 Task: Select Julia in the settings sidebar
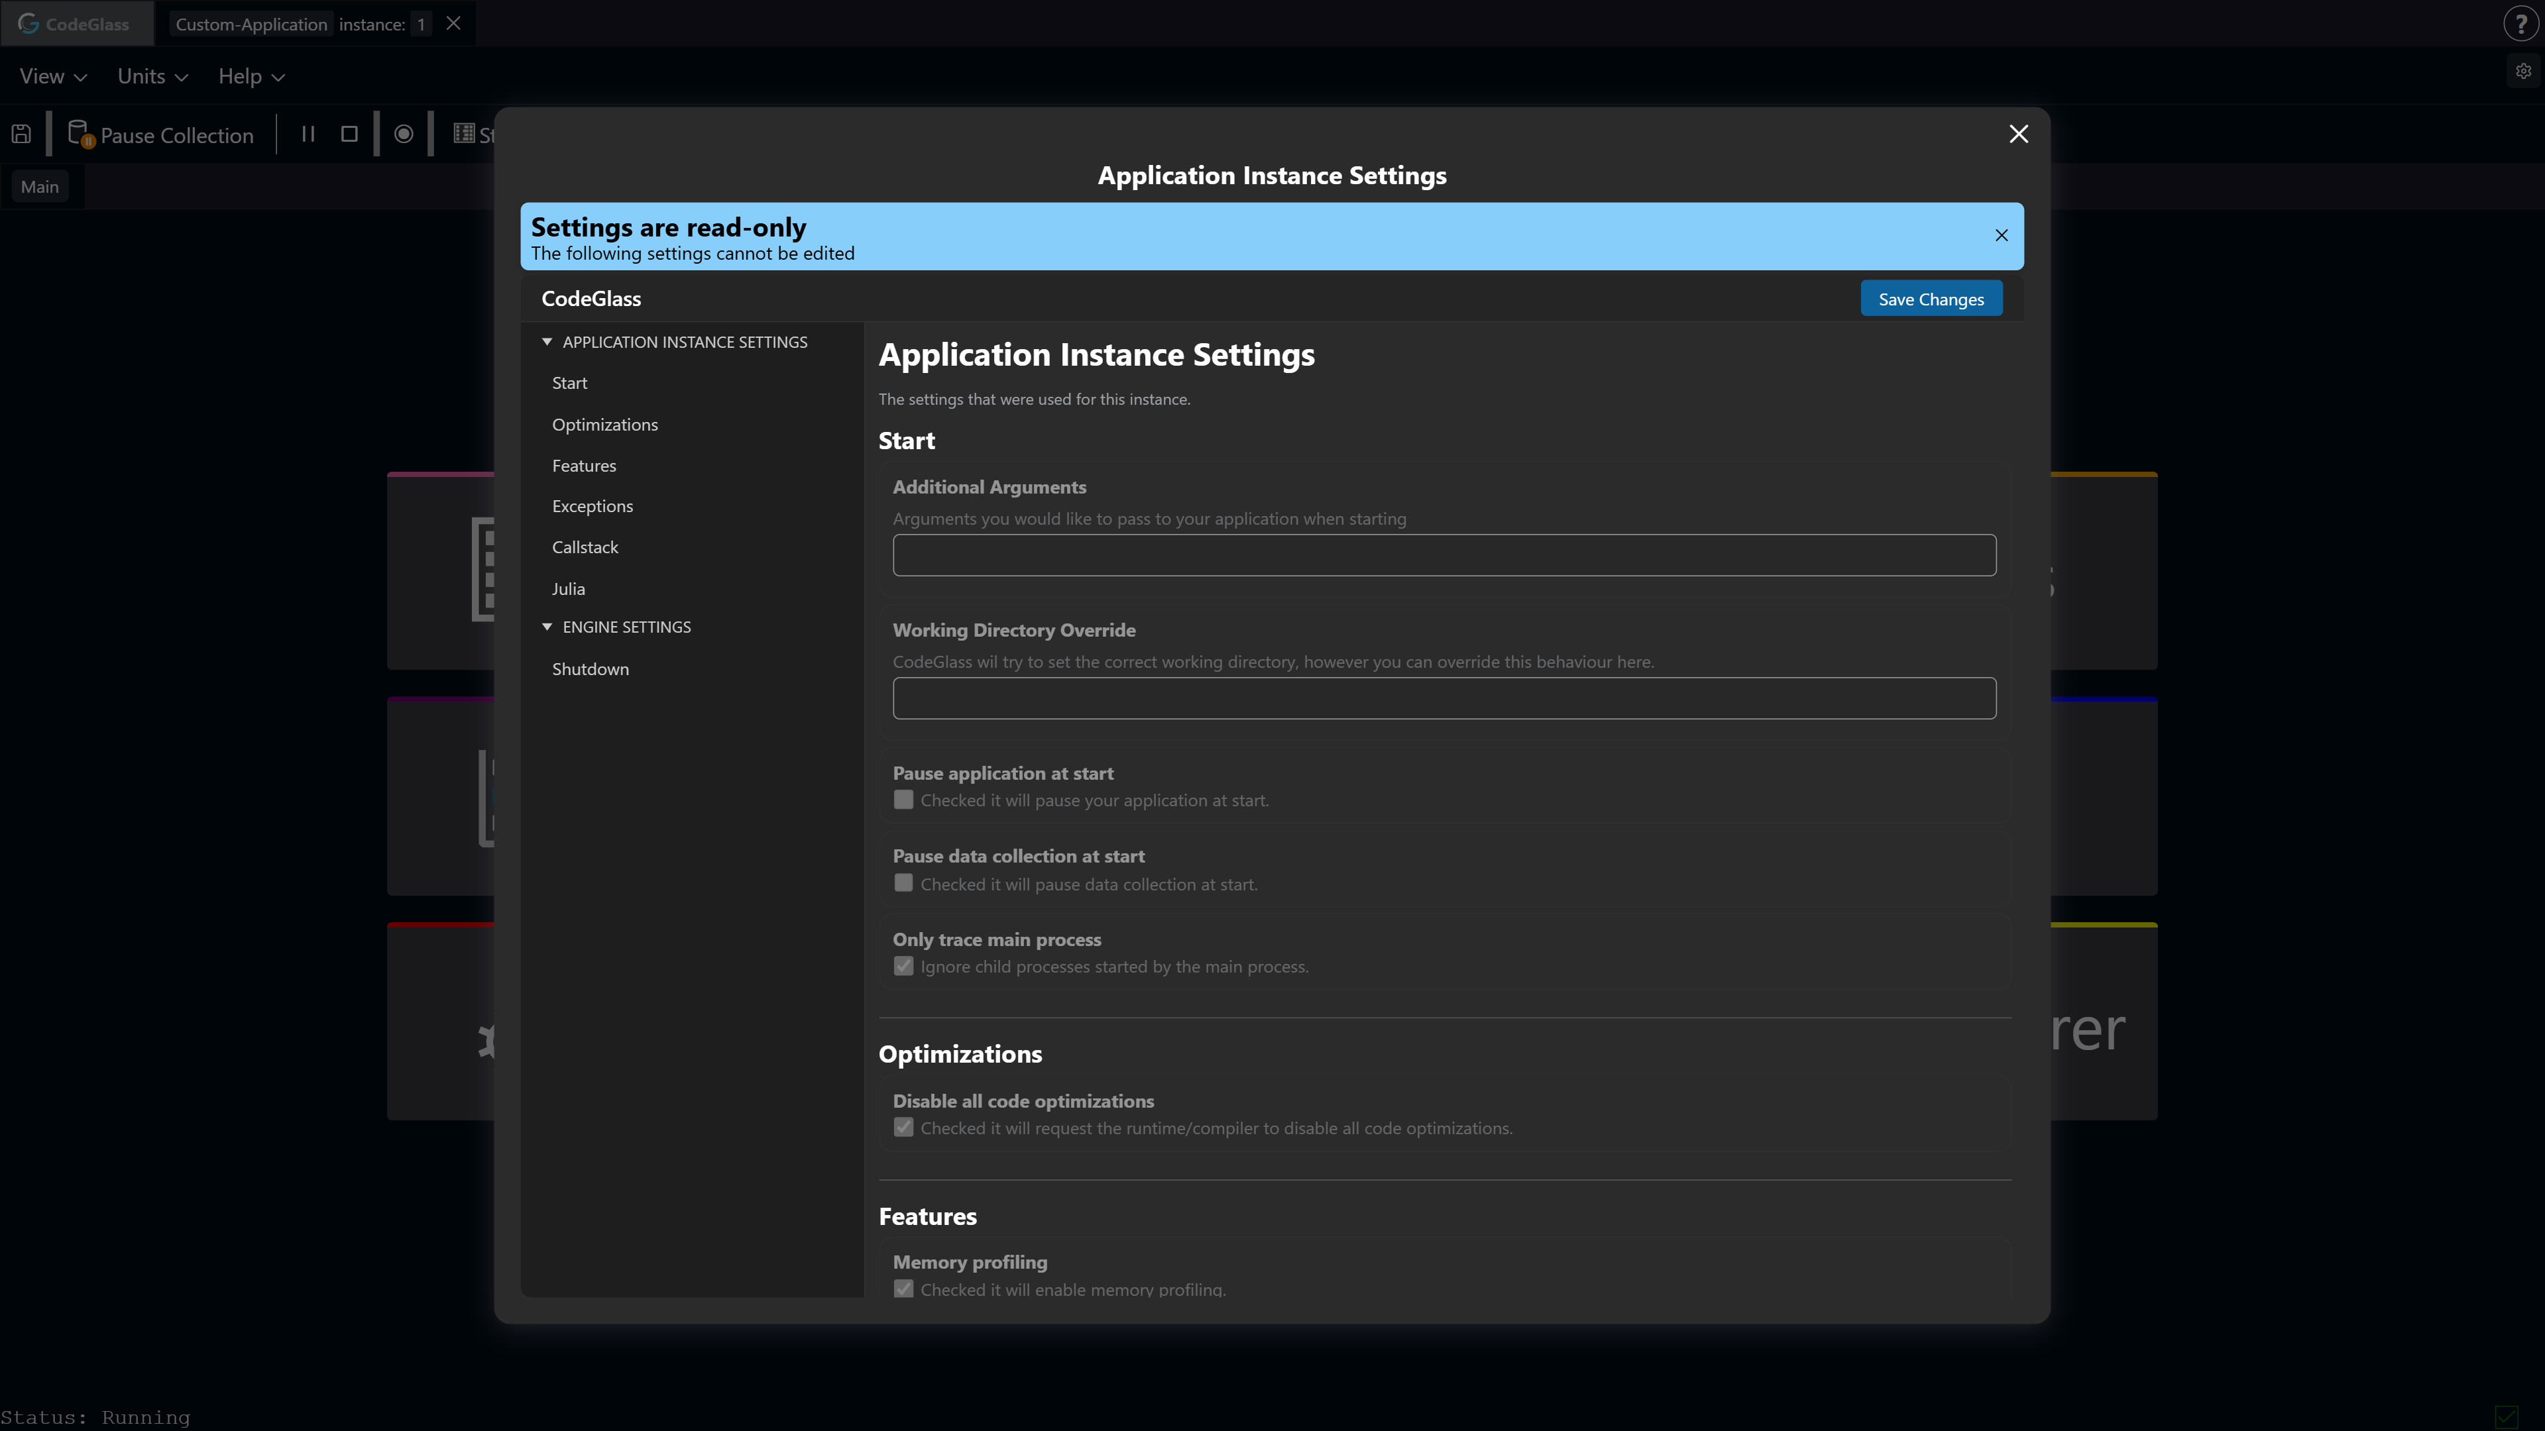click(x=568, y=588)
